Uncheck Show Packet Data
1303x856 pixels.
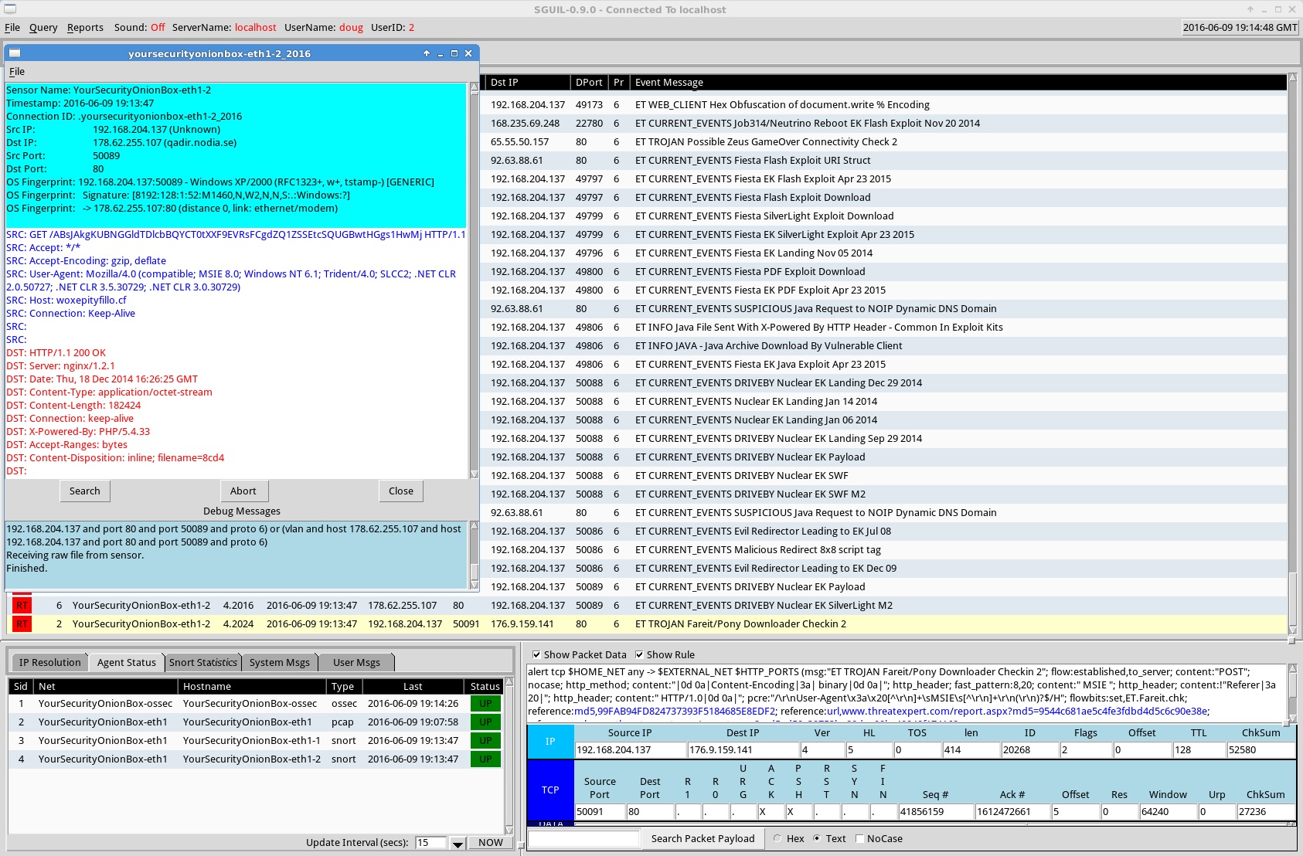point(537,654)
